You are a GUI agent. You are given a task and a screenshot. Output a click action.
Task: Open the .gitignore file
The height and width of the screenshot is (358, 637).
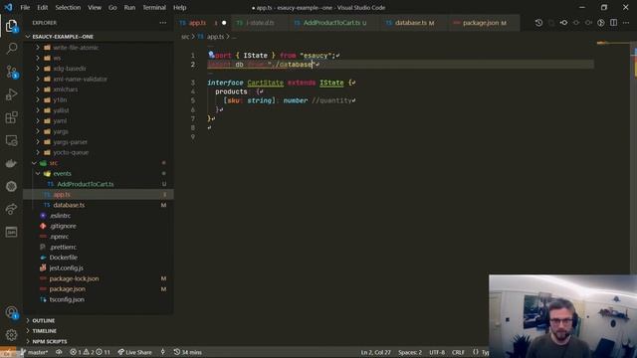[x=99, y=226]
